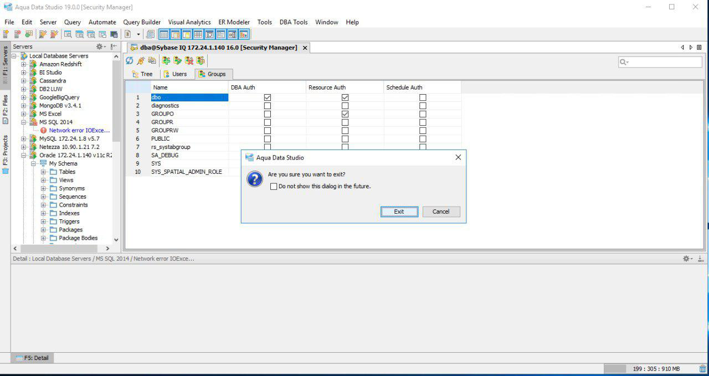Open the new-document dropdown arrow in main toolbar
Viewport: 709px width, 376px height.
[x=138, y=34]
